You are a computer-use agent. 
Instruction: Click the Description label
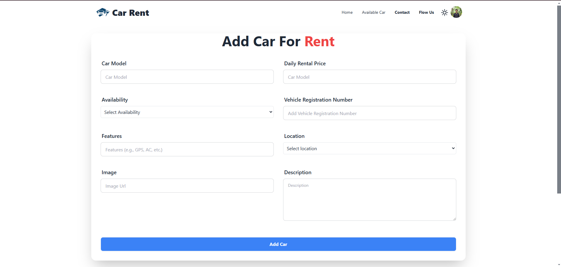(x=298, y=172)
